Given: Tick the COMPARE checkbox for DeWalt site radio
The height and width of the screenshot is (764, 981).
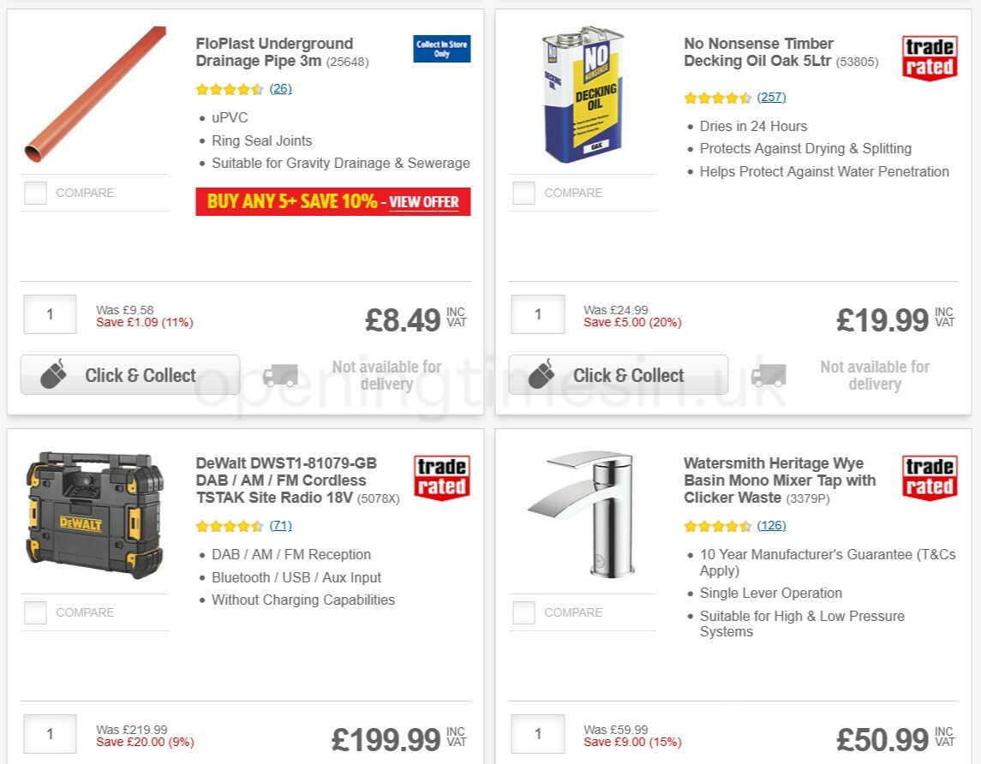Looking at the screenshot, I should pyautogui.click(x=35, y=612).
